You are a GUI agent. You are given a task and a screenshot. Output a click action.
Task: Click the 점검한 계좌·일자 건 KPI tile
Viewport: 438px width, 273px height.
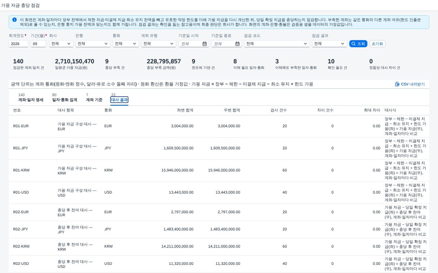(x=28, y=64)
